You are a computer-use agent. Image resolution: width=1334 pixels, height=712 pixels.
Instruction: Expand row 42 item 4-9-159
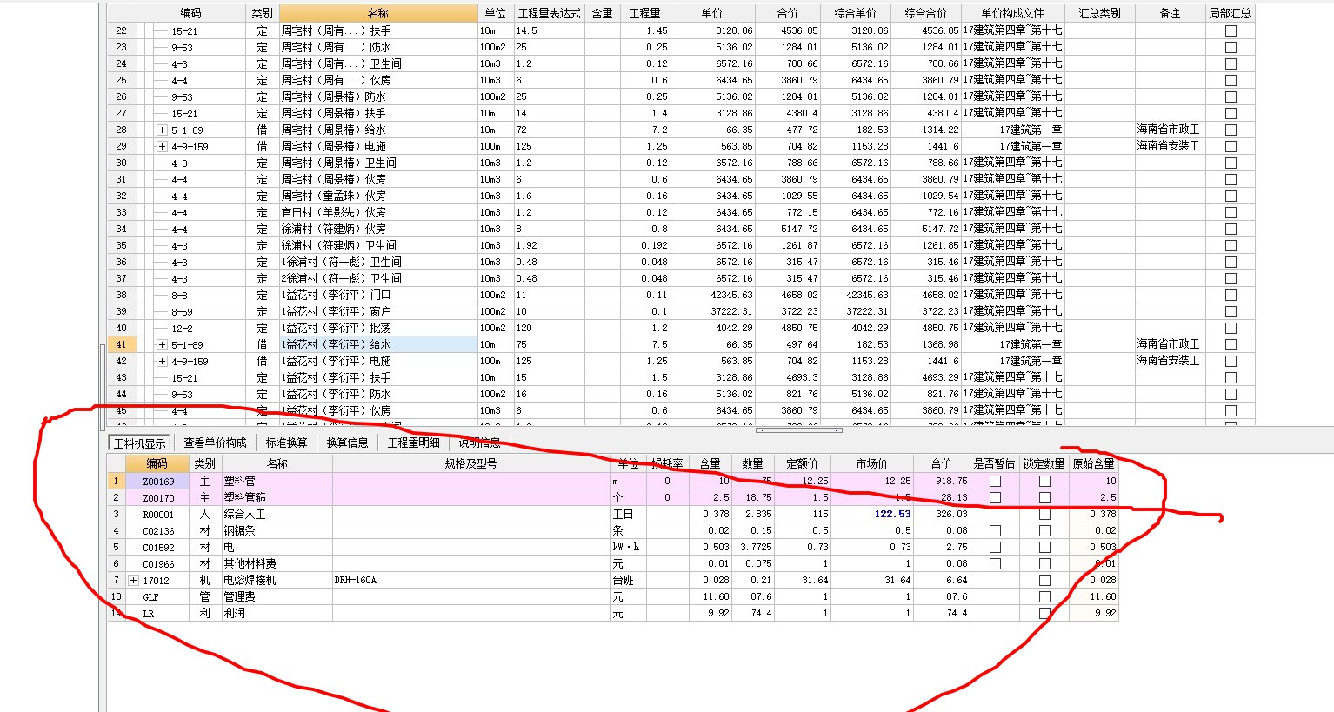pos(162,361)
